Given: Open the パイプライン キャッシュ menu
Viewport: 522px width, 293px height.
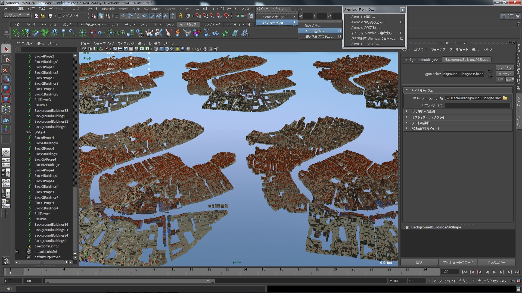Looking at the screenshot, I should tap(273, 9).
